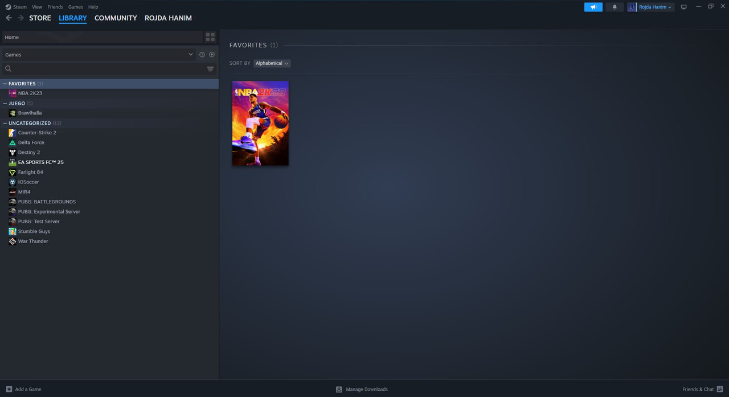
Task: Open the Games menu
Action: point(76,7)
